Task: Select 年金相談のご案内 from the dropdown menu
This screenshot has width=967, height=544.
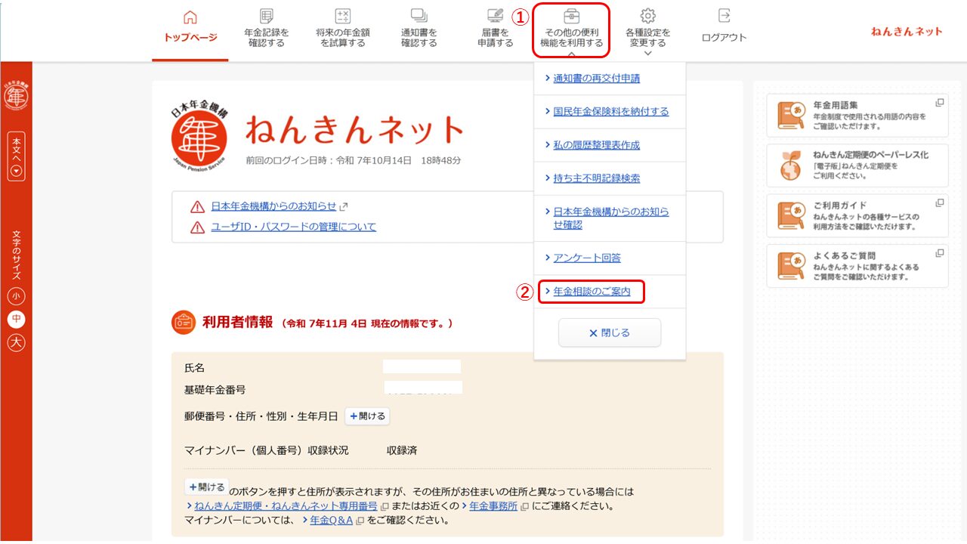Action: (592, 292)
